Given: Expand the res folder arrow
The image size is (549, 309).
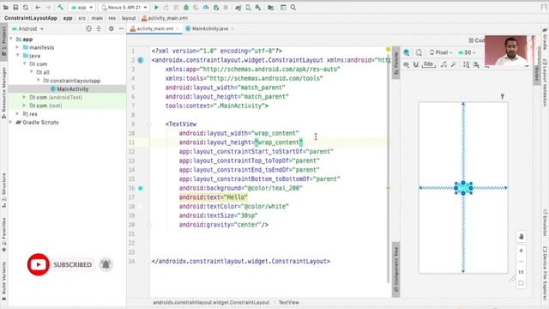Looking at the screenshot, I should pos(17,114).
